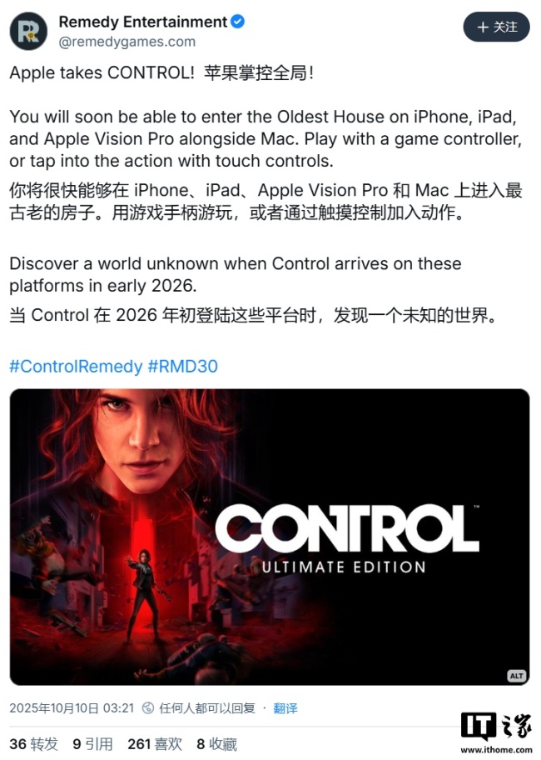The height and width of the screenshot is (760, 541).
Task: Open the #ControlRemedy hashtag
Action: [76, 366]
